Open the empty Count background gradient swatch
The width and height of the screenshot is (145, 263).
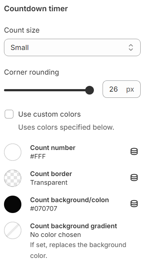pyautogui.click(x=13, y=230)
